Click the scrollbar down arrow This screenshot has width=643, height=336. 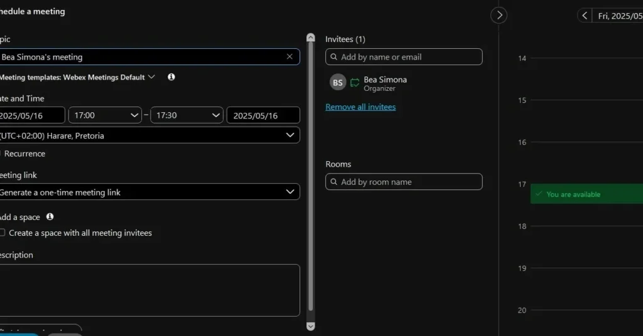point(311,326)
